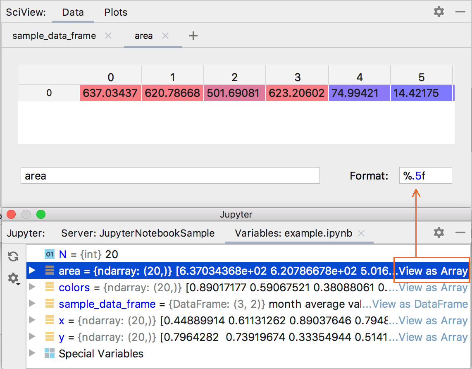Click the Format input showing %.5f
This screenshot has width=472, height=369.
click(425, 175)
